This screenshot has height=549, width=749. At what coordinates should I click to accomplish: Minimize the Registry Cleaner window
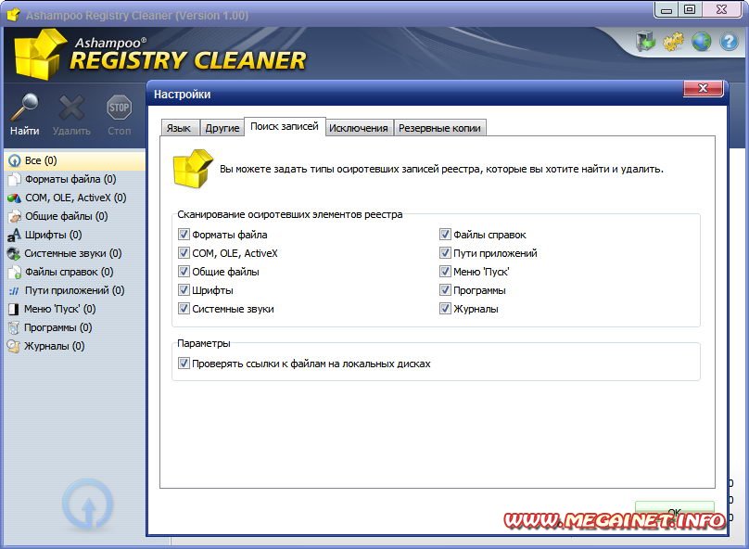[x=666, y=9]
